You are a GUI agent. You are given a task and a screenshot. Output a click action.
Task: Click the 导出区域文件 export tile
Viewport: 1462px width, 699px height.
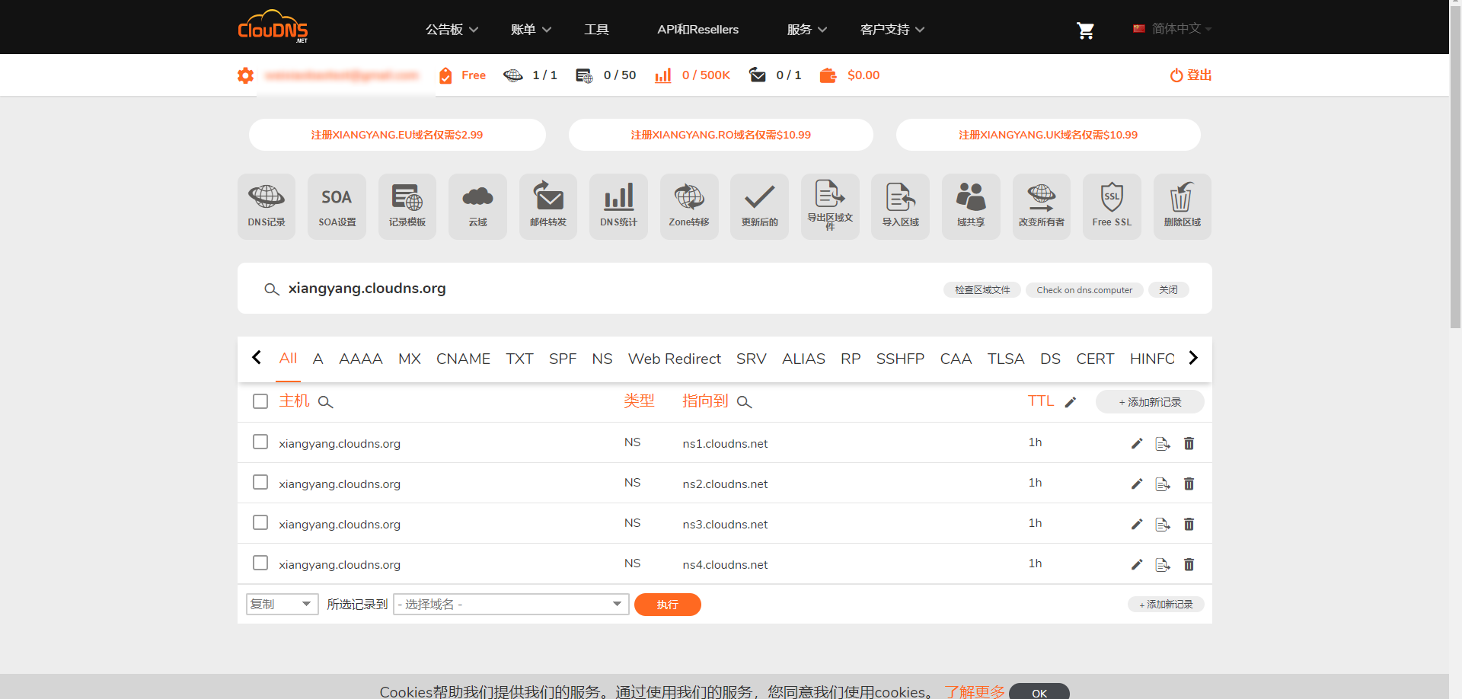pos(830,206)
